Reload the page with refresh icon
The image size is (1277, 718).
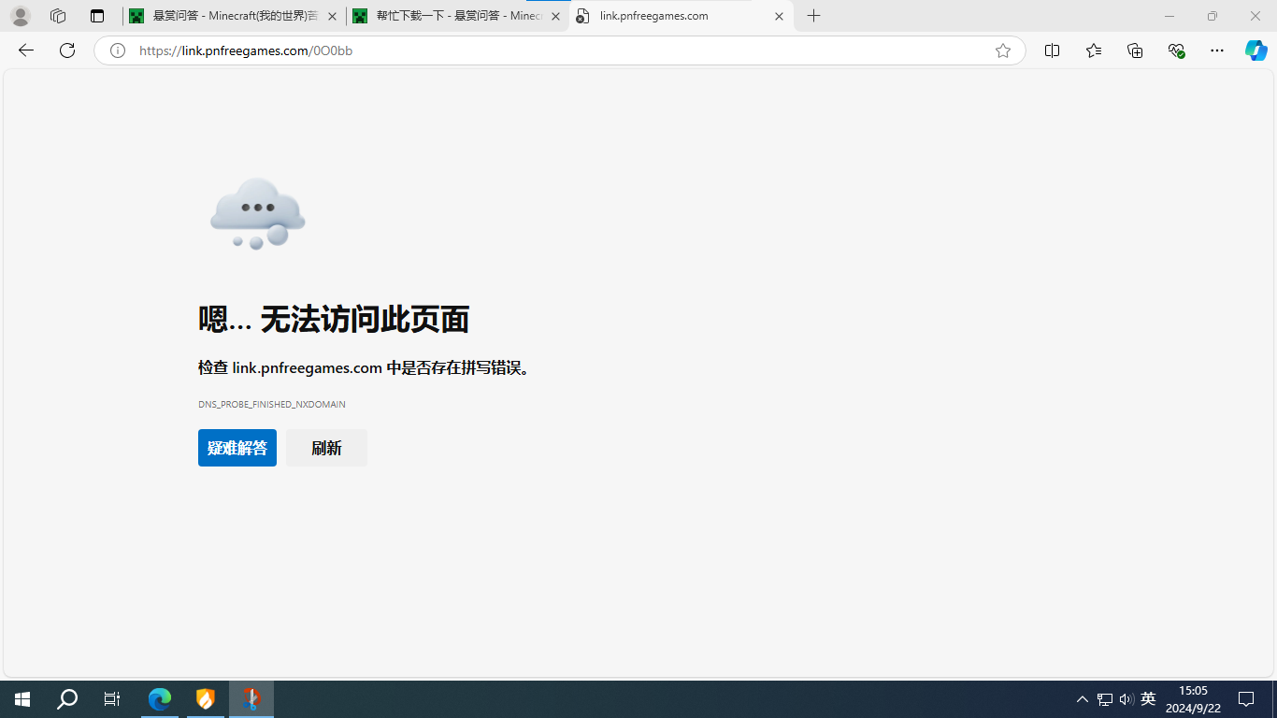point(67,50)
